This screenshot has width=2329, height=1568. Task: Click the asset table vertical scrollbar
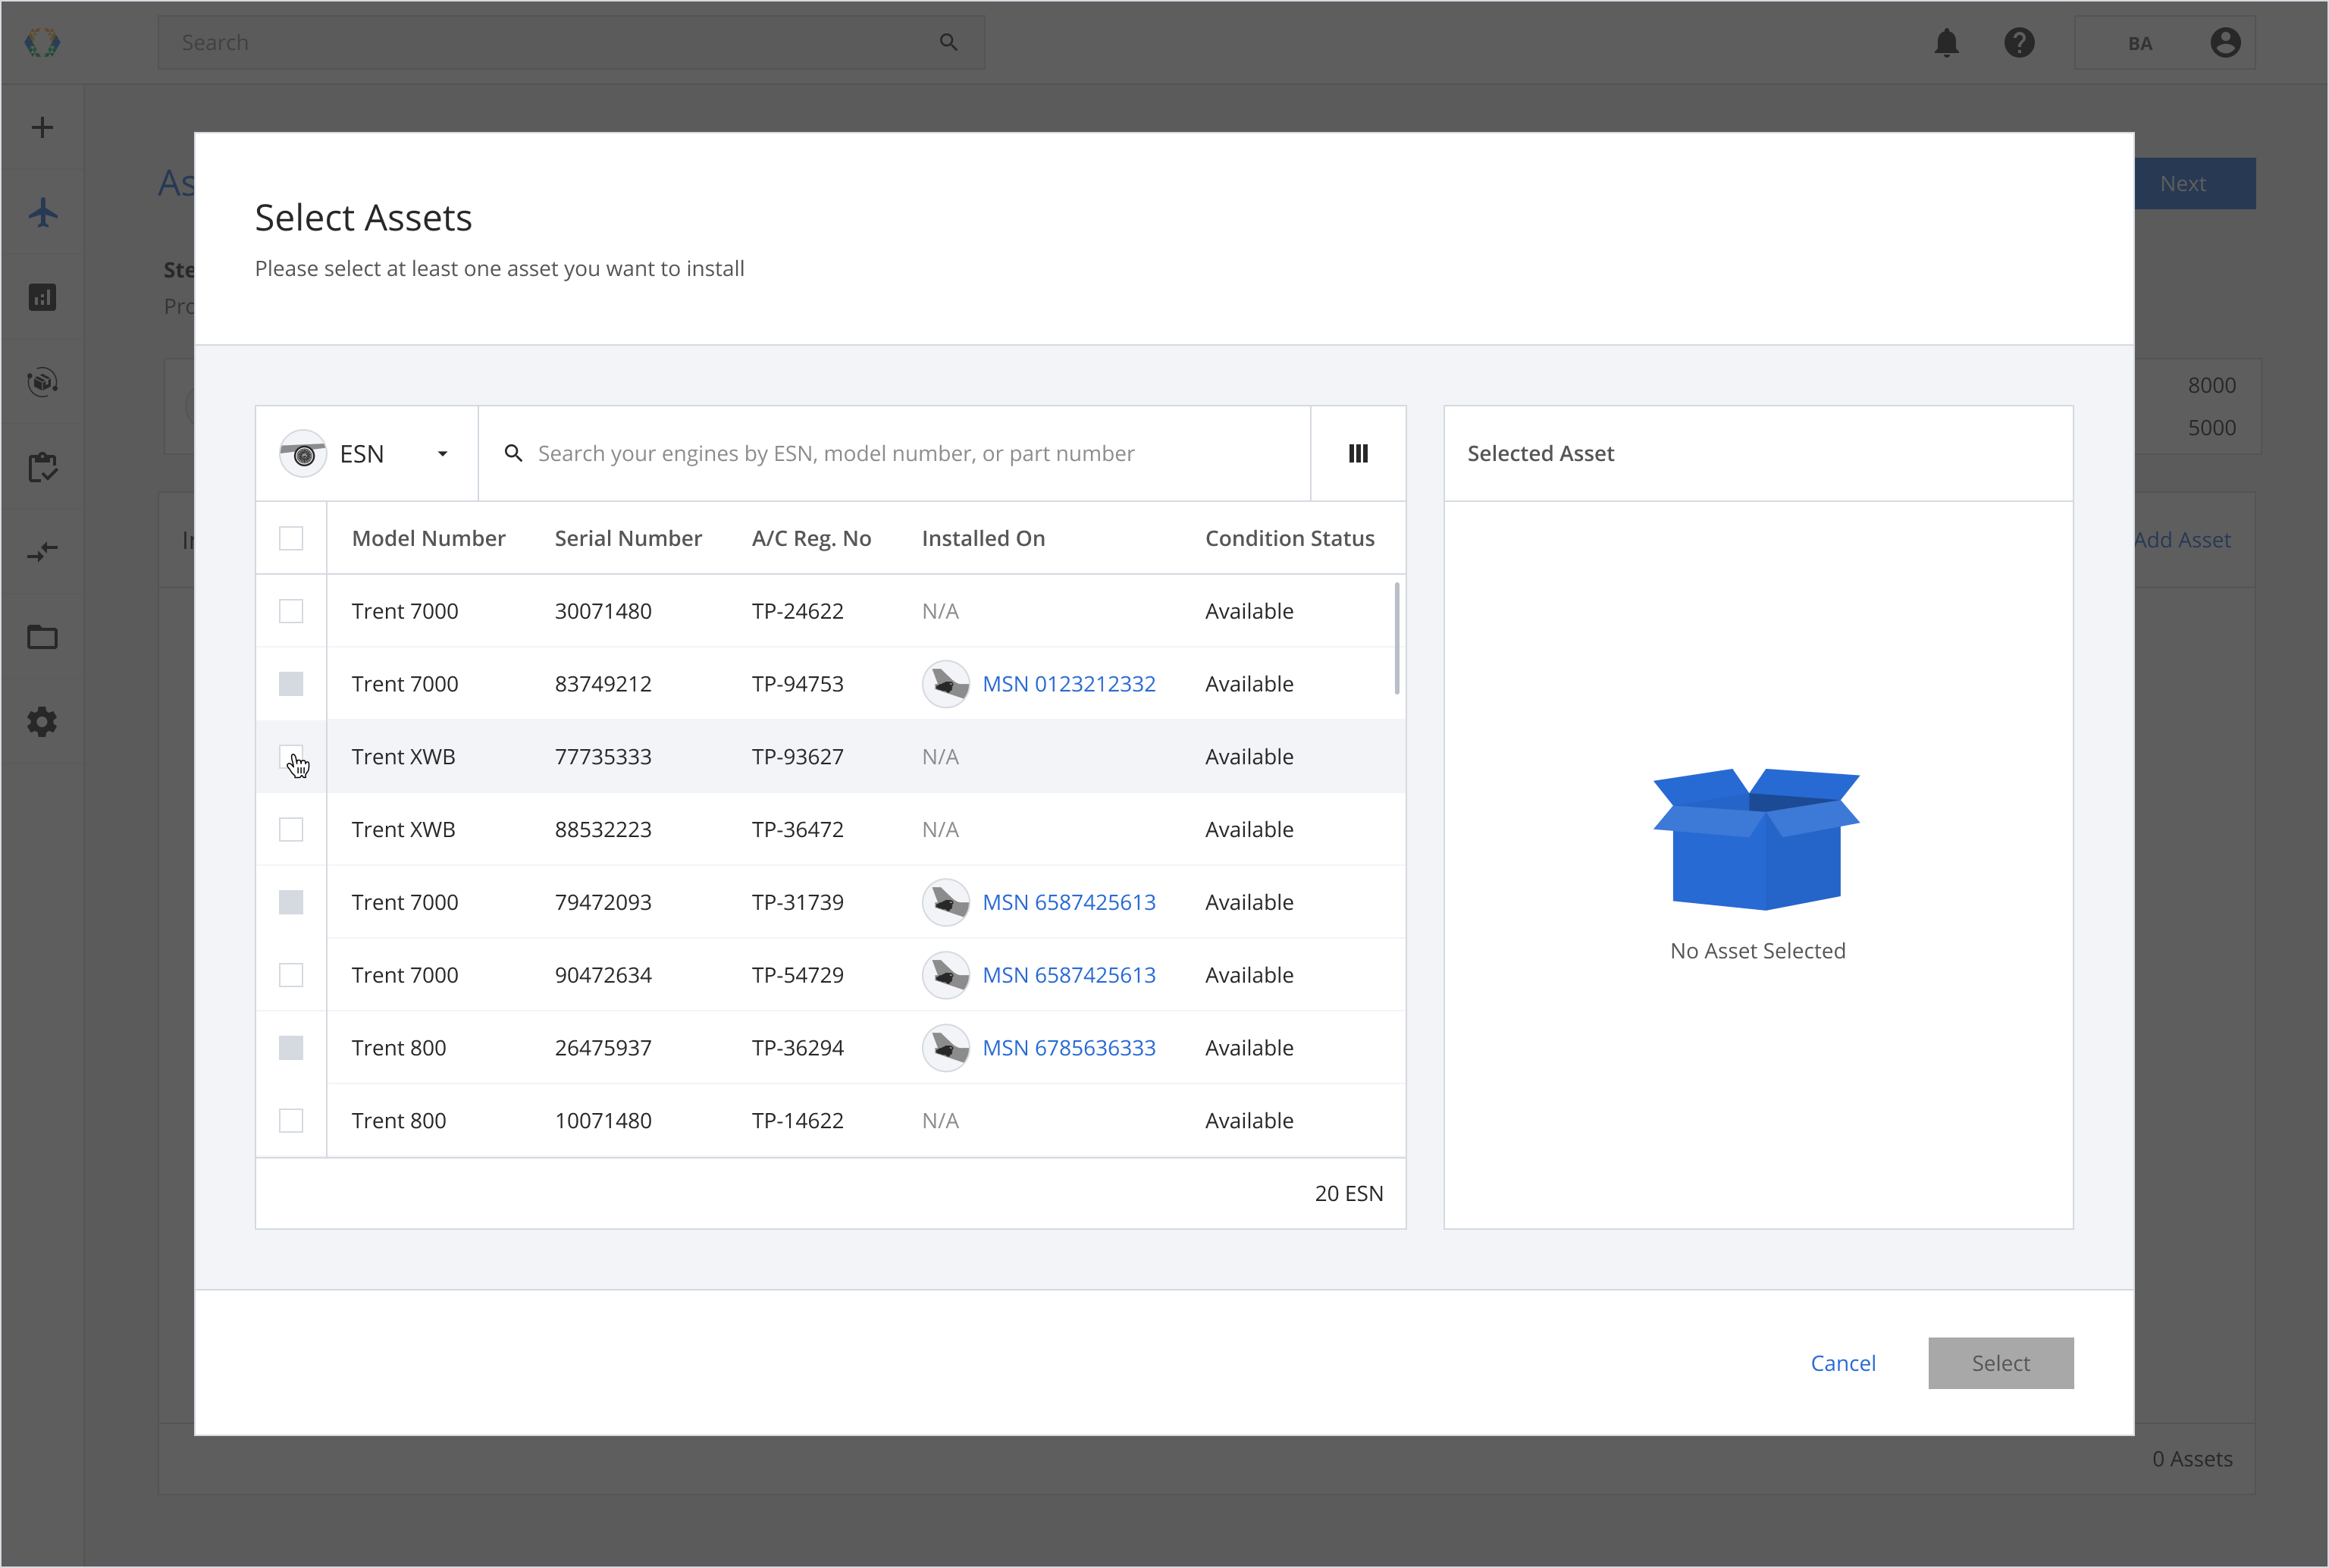click(1397, 639)
